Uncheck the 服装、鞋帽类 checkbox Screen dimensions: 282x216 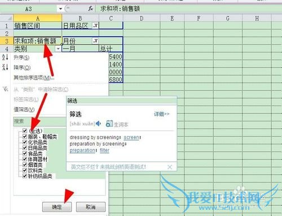point(25,136)
